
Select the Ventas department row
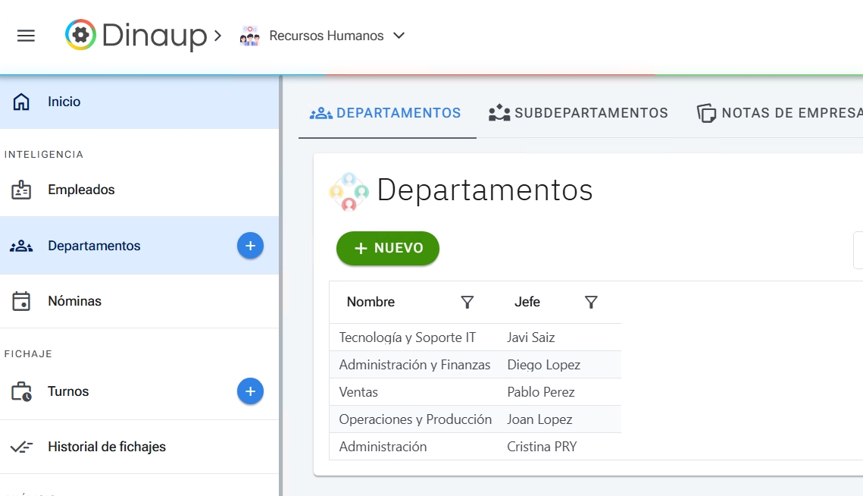coord(358,392)
